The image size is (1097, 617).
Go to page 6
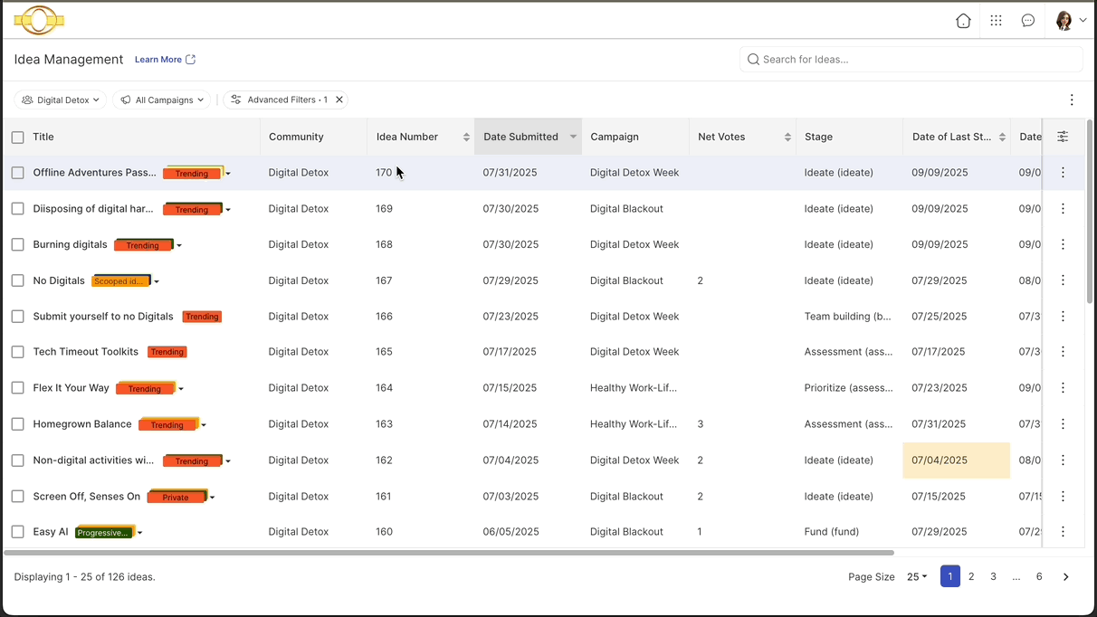1039,577
